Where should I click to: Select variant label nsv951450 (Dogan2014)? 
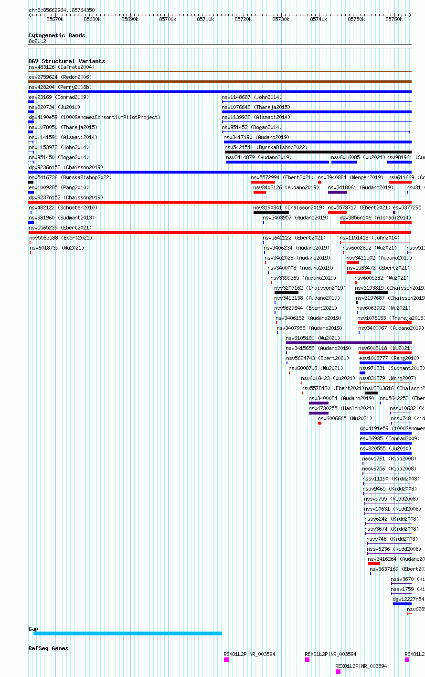[x=59, y=157]
